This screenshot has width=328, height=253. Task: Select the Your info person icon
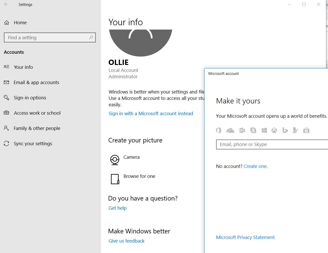tap(6, 67)
